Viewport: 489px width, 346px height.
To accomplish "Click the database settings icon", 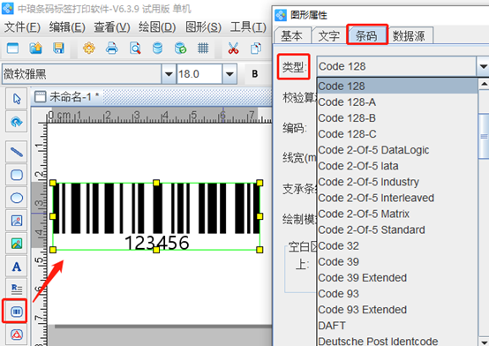I will pyautogui.click(x=157, y=49).
